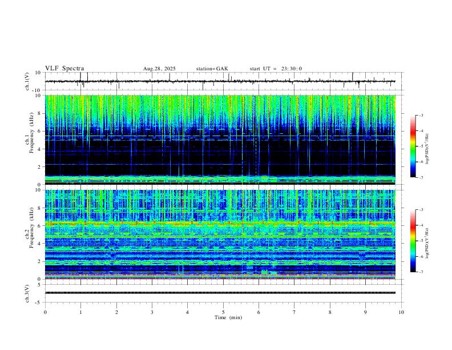Click the ch.2 spectrogram color scale bar
Viewport: 452px width, 350px height.
pos(413,241)
